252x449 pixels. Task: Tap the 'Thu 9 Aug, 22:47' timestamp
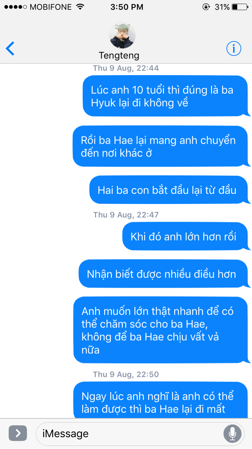[126, 215]
